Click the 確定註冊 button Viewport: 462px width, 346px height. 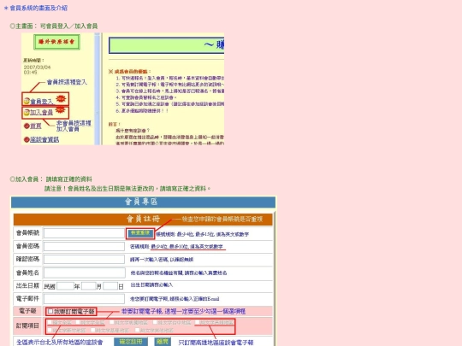[131, 342]
